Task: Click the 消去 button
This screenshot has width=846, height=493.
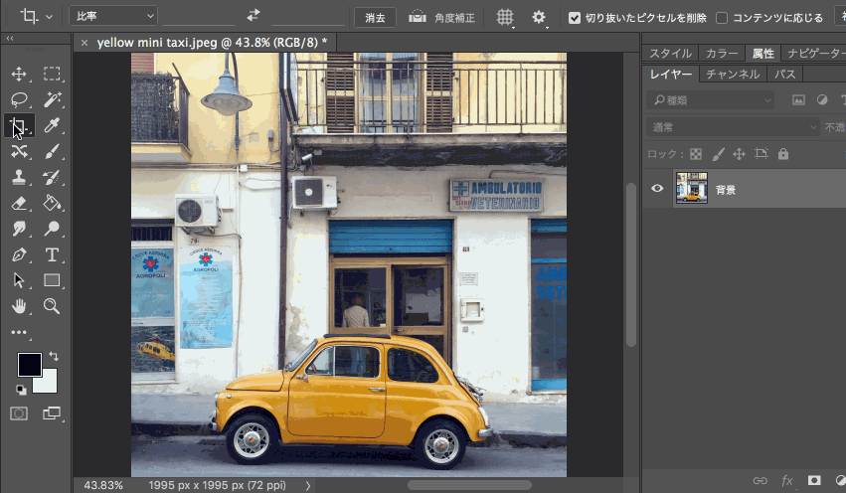Action: pyautogui.click(x=375, y=17)
